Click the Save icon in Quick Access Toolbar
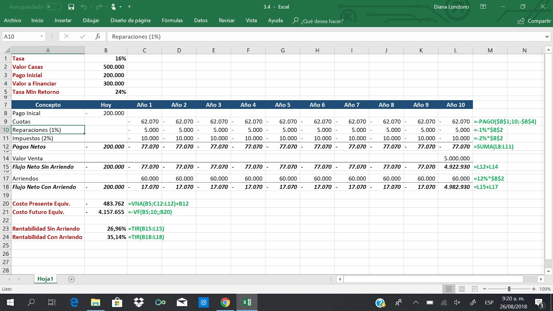Image resolution: width=553 pixels, height=311 pixels. coord(71,7)
